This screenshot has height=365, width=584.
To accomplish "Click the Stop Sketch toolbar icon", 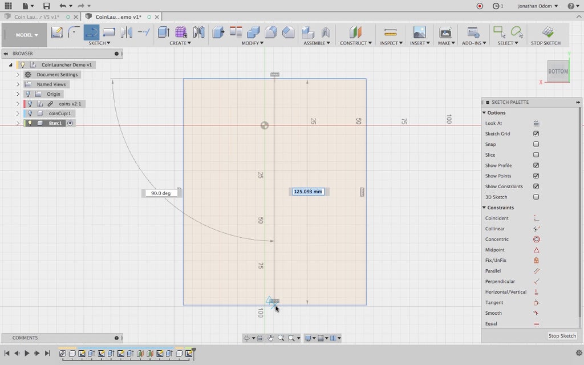I will (x=547, y=32).
